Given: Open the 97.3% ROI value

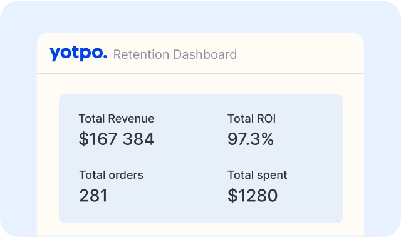Looking at the screenshot, I should pos(251,139).
